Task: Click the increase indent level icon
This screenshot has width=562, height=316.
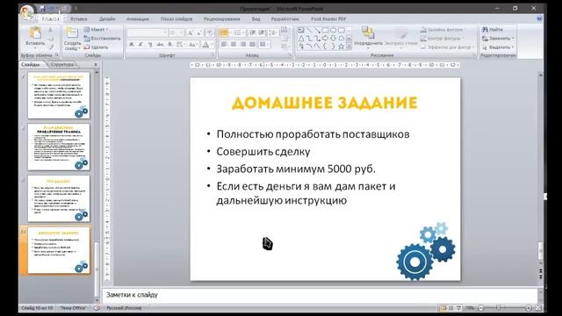Action: click(x=262, y=33)
